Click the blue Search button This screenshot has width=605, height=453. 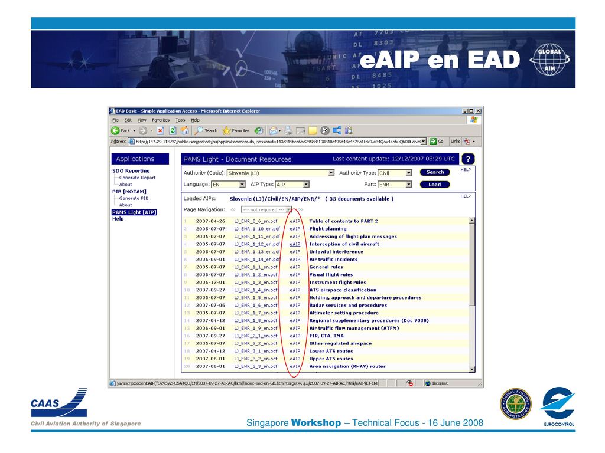435,172
